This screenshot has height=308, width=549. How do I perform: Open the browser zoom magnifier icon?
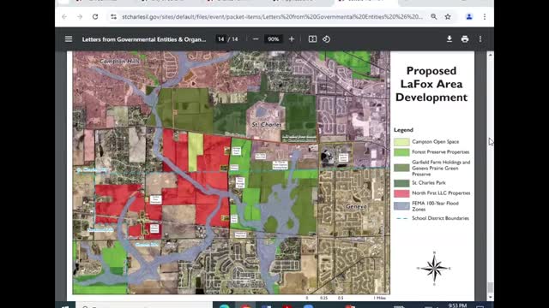pyautogui.click(x=434, y=17)
